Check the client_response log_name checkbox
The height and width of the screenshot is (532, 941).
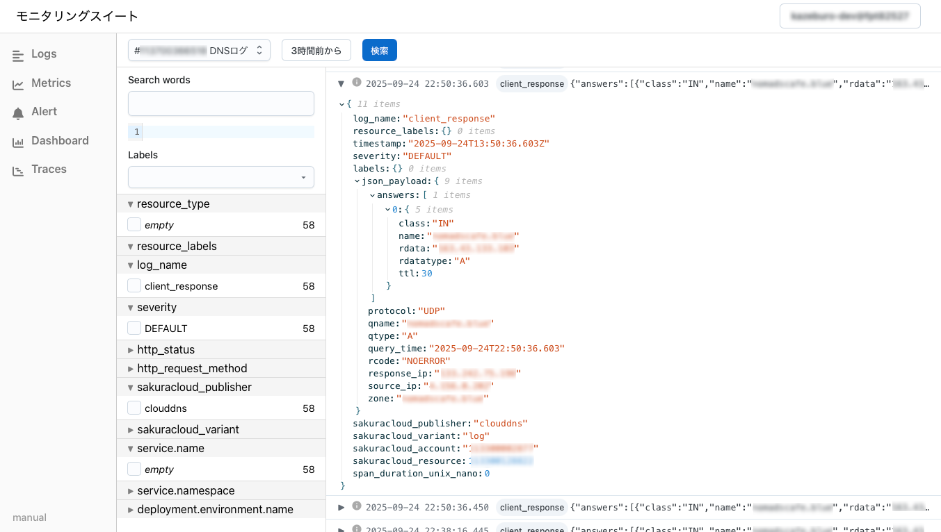[134, 285]
